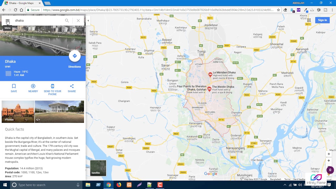This screenshot has width=336, height=189.
Task: Open the 360 street view thumbnail
Action: pos(60,112)
